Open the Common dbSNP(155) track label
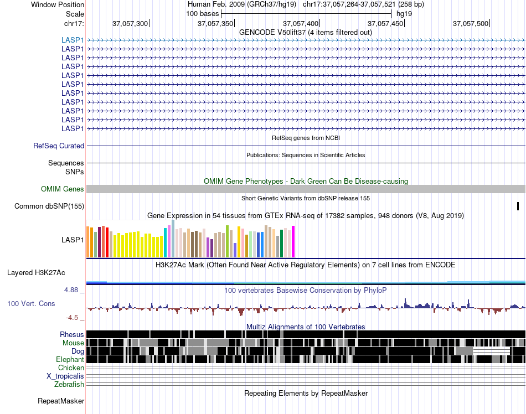The image size is (526, 414). click(49, 206)
